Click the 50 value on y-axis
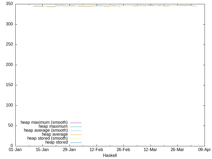This screenshot has width=212, height=159. (x=10, y=126)
